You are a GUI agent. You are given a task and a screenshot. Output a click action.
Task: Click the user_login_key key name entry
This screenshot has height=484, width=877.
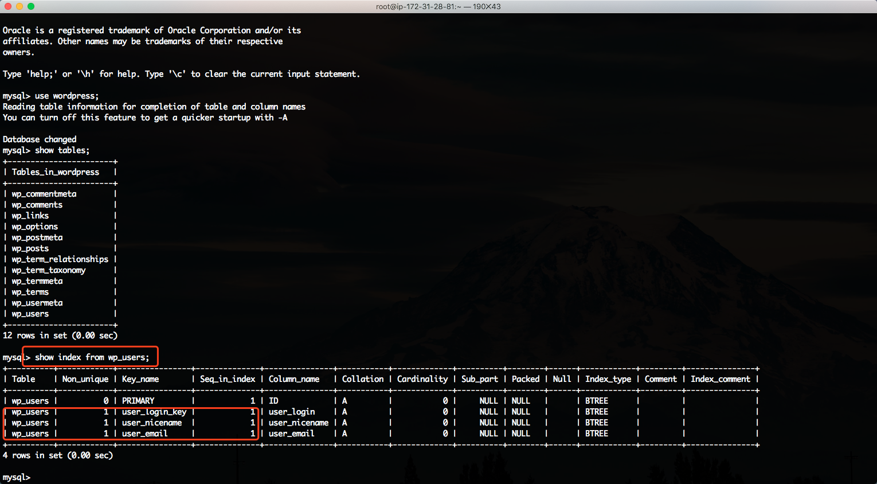[154, 412]
